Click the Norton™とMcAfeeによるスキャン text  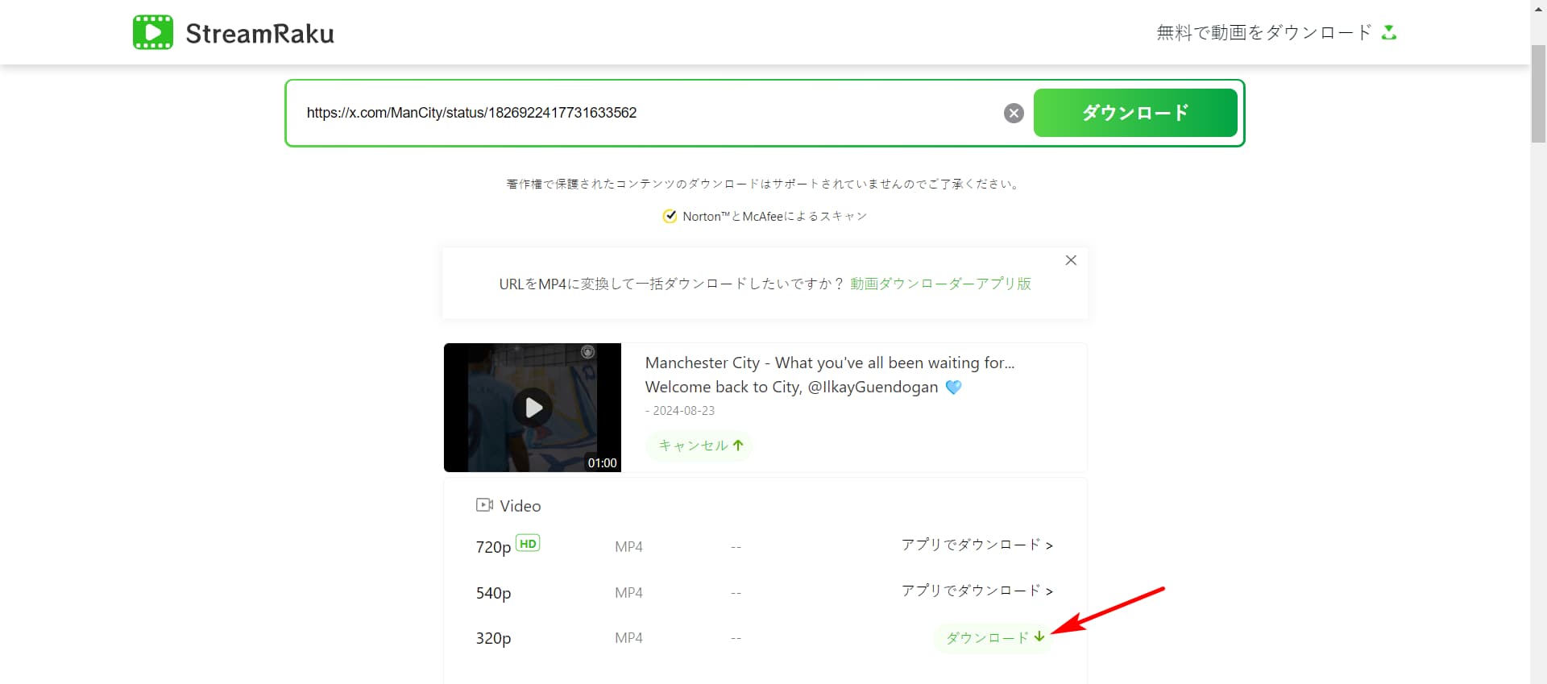pyautogui.click(x=774, y=216)
